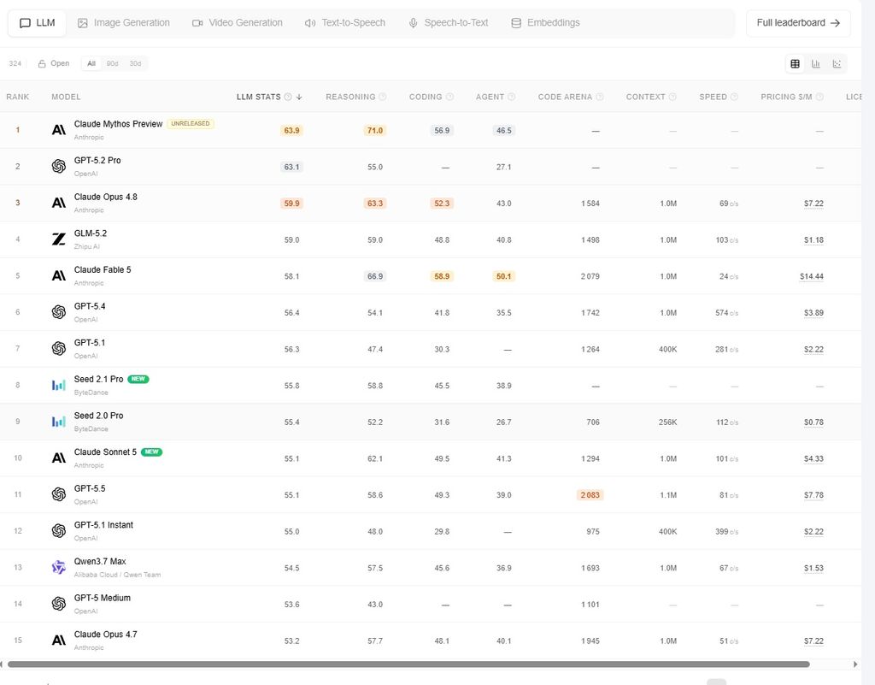The height and width of the screenshot is (685, 875).
Task: Show info for LLM STATS column
Action: point(288,97)
